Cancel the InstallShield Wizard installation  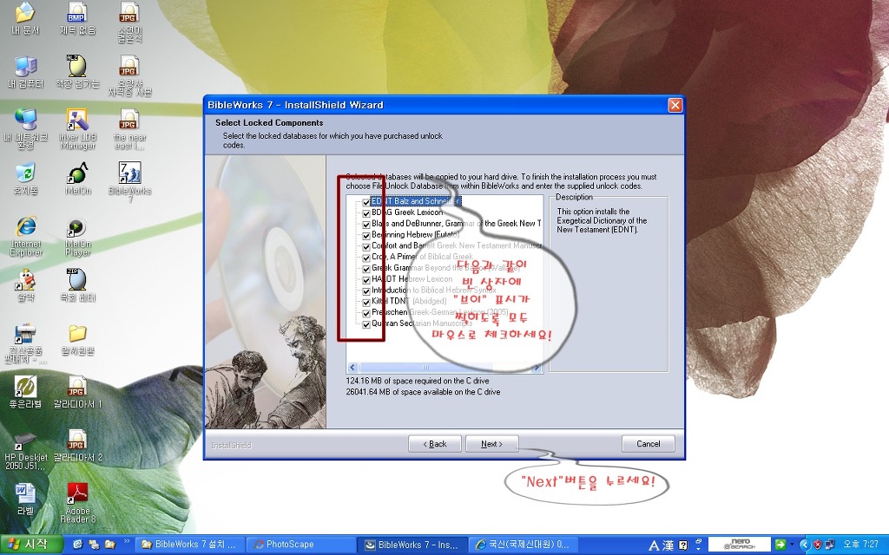click(x=648, y=443)
